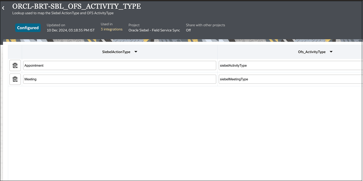This screenshot has height=181, width=363.
Task: Click the Oracle Siebel - Field Service Sync text
Action: point(154,30)
